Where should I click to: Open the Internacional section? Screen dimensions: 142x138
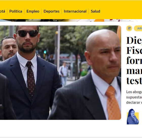pyautogui.click(x=75, y=11)
